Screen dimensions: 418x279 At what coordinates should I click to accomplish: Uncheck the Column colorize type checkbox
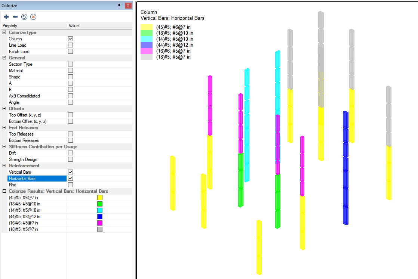pos(70,39)
